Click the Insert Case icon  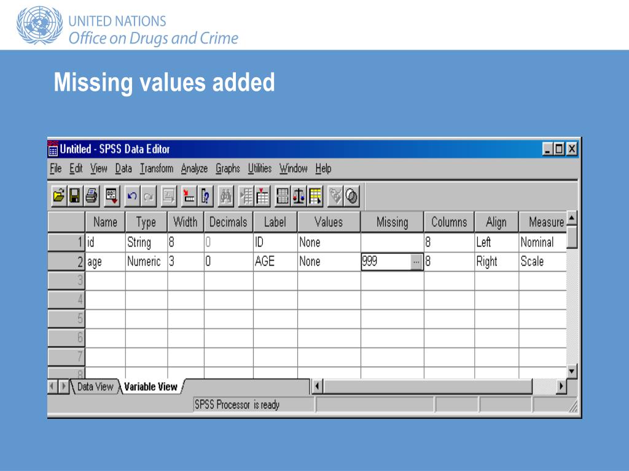(246, 196)
